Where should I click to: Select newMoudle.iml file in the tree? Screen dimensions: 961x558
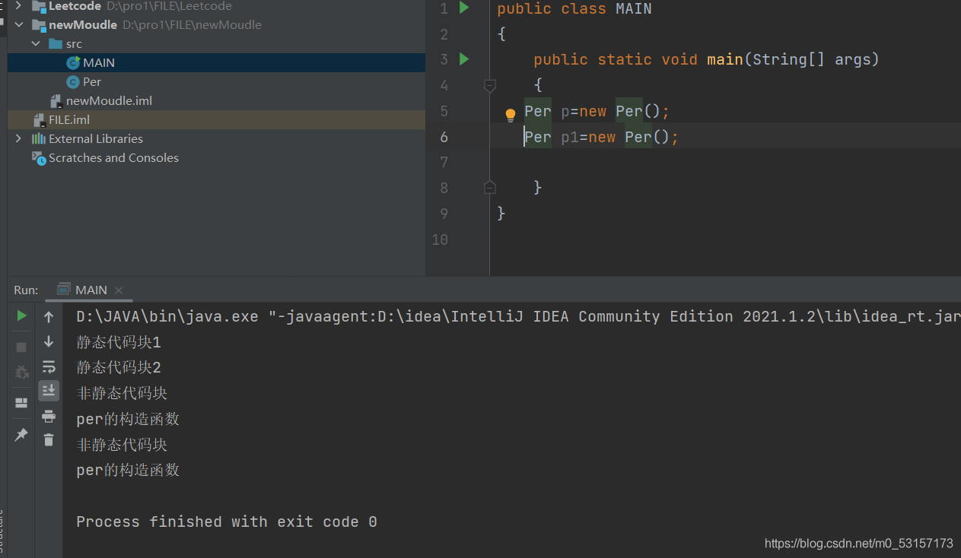pyautogui.click(x=109, y=100)
